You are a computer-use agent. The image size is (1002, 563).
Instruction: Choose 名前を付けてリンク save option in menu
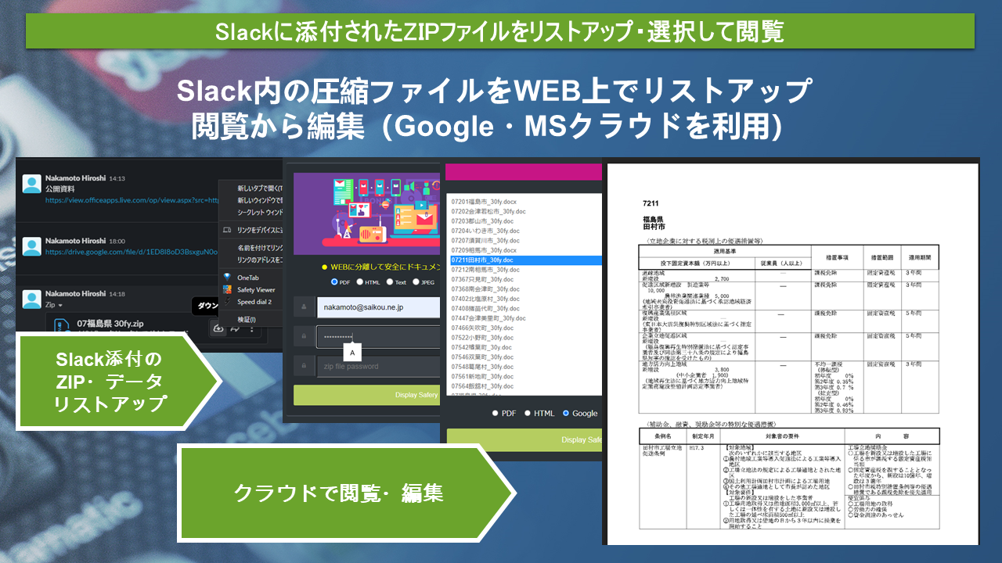[x=260, y=247]
